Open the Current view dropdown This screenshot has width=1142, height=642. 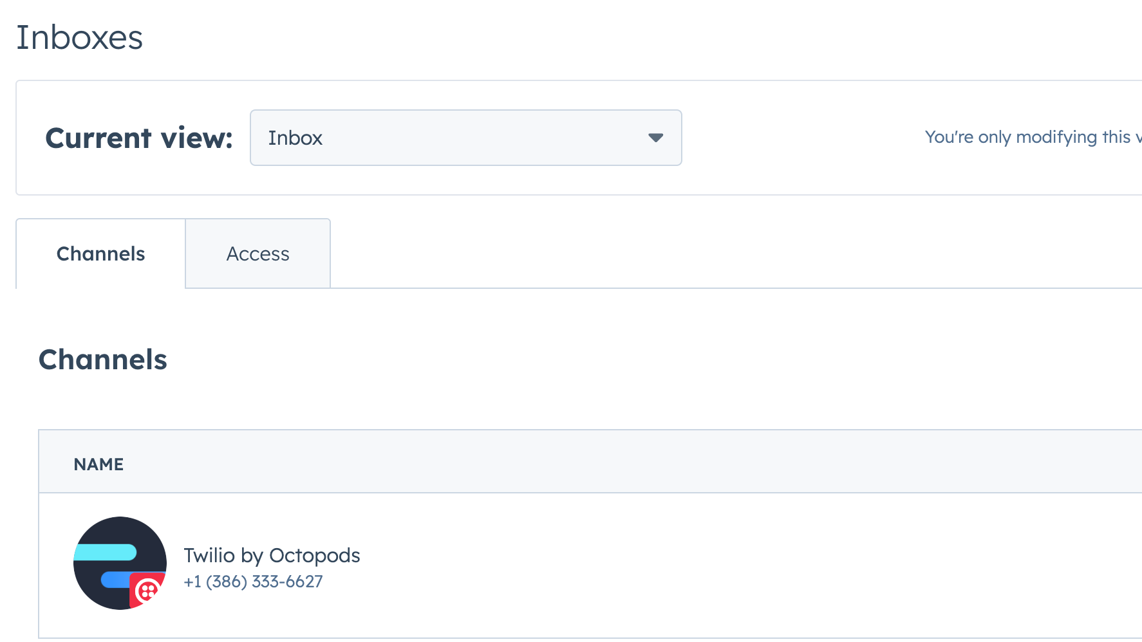(465, 138)
